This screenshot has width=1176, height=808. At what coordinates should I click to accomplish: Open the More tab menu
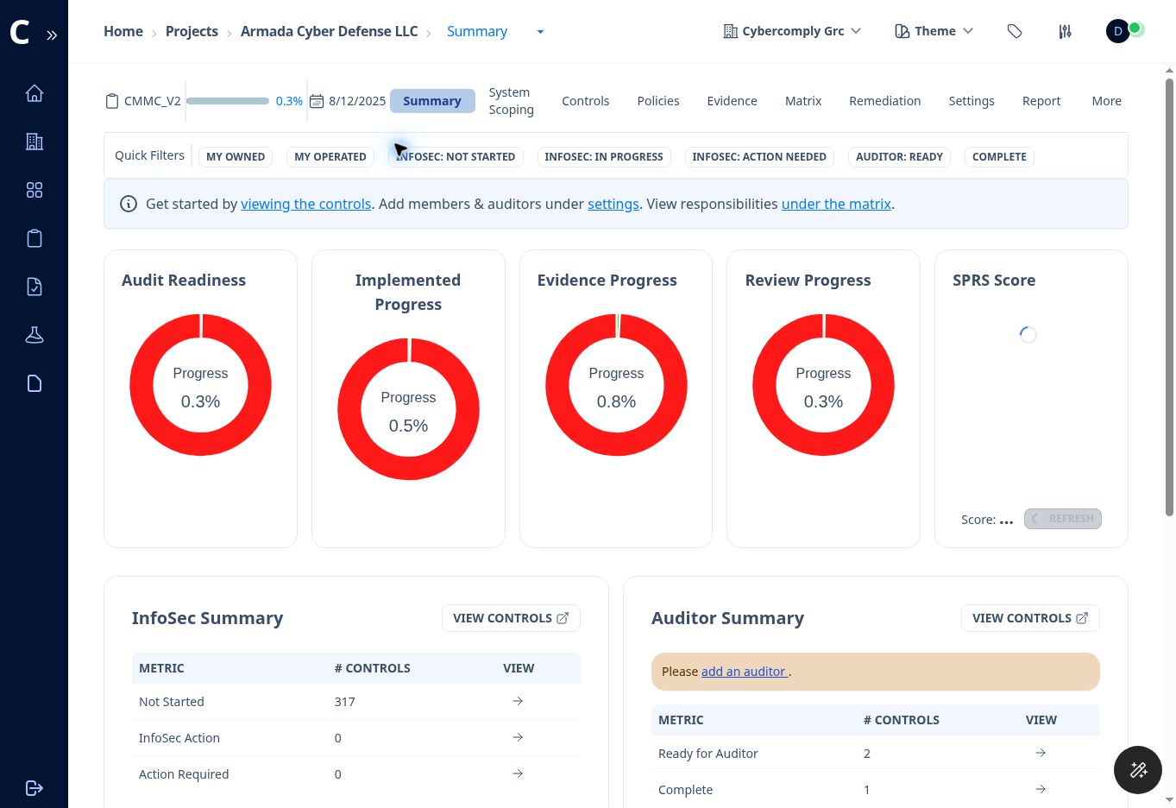click(1106, 101)
